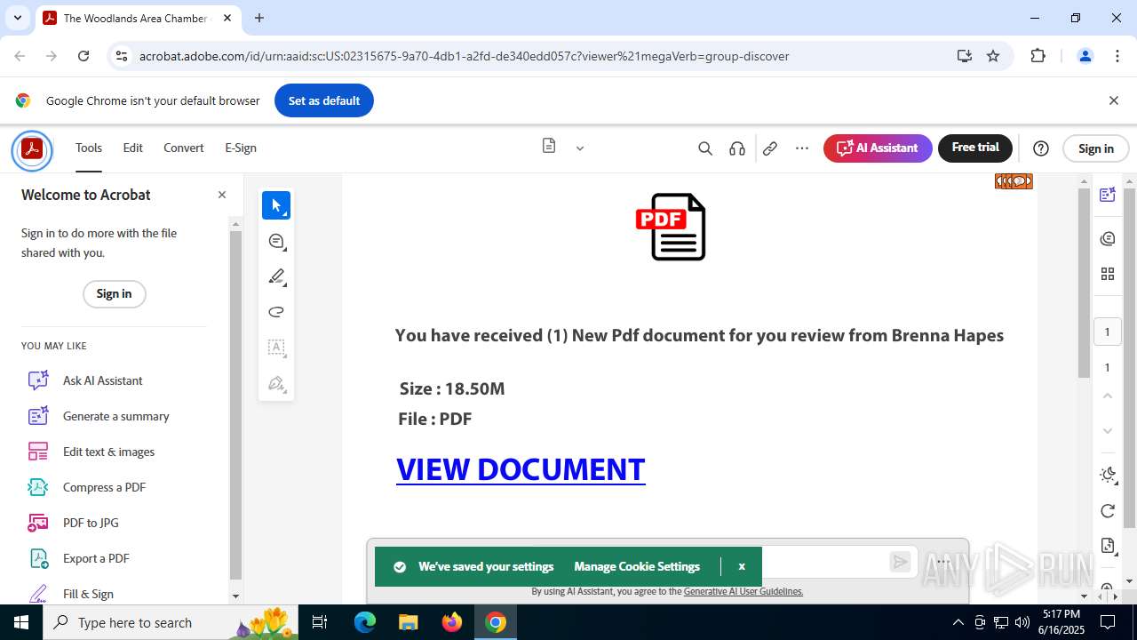Choose Ask AI Assistant
The width and height of the screenshot is (1137, 640).
[102, 380]
